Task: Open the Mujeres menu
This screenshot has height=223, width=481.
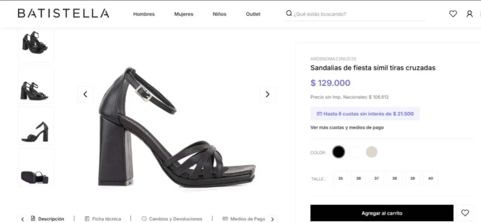Action: point(183,14)
